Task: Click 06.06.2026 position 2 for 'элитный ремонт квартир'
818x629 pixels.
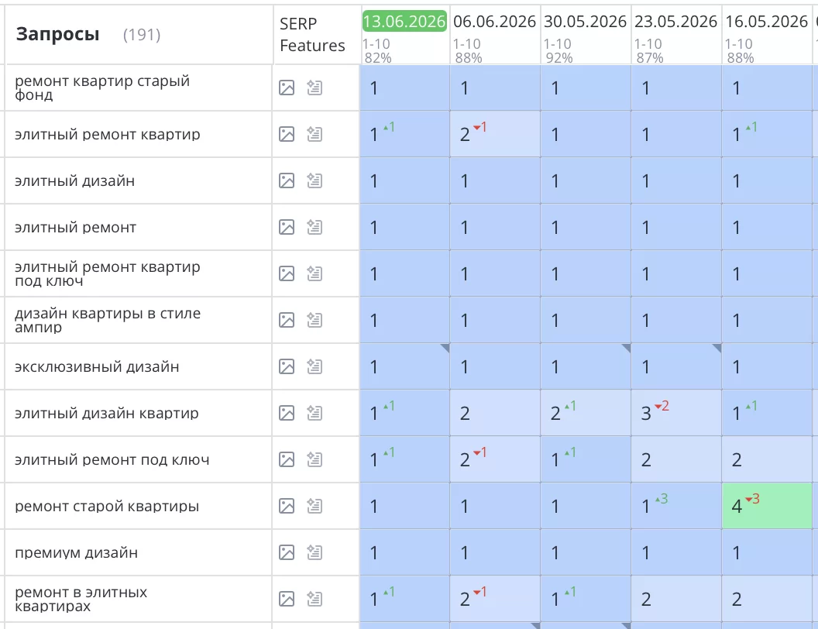Action: point(495,134)
